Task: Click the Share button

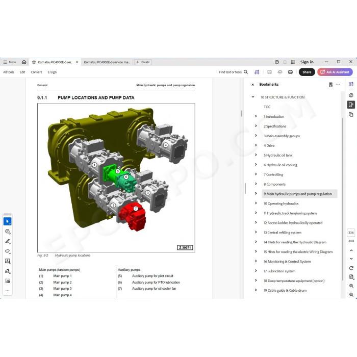Action: (x=307, y=72)
